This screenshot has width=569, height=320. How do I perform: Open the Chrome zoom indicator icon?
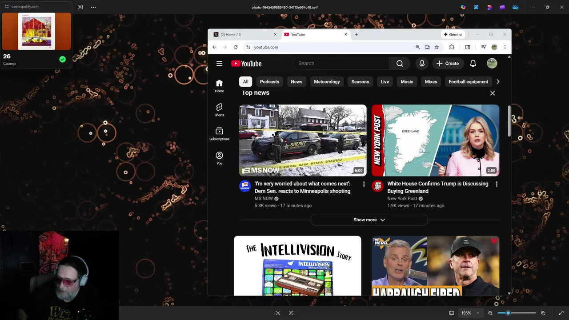point(417,47)
